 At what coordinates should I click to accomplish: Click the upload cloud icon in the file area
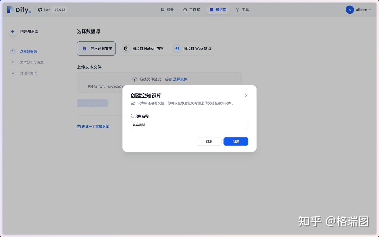click(134, 79)
